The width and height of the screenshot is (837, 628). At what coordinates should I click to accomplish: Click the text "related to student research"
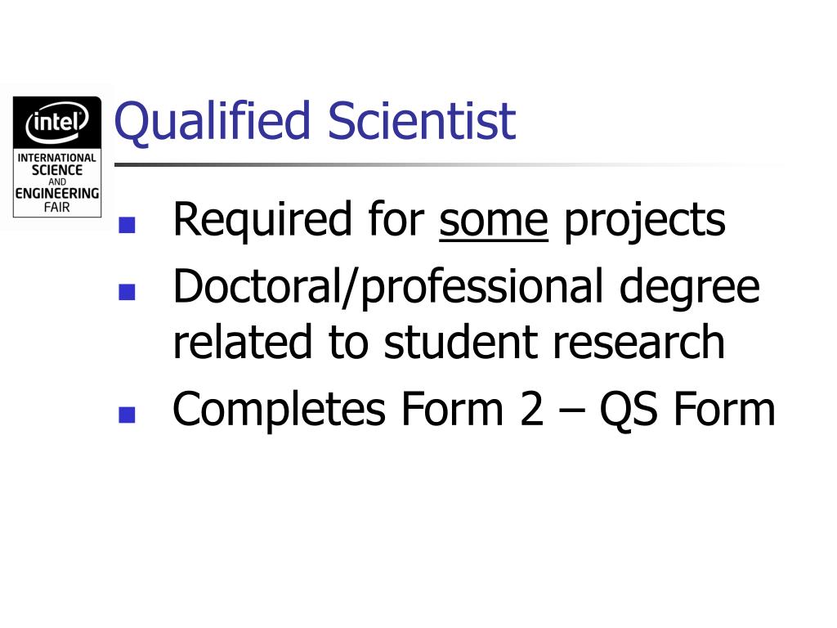tap(449, 342)
